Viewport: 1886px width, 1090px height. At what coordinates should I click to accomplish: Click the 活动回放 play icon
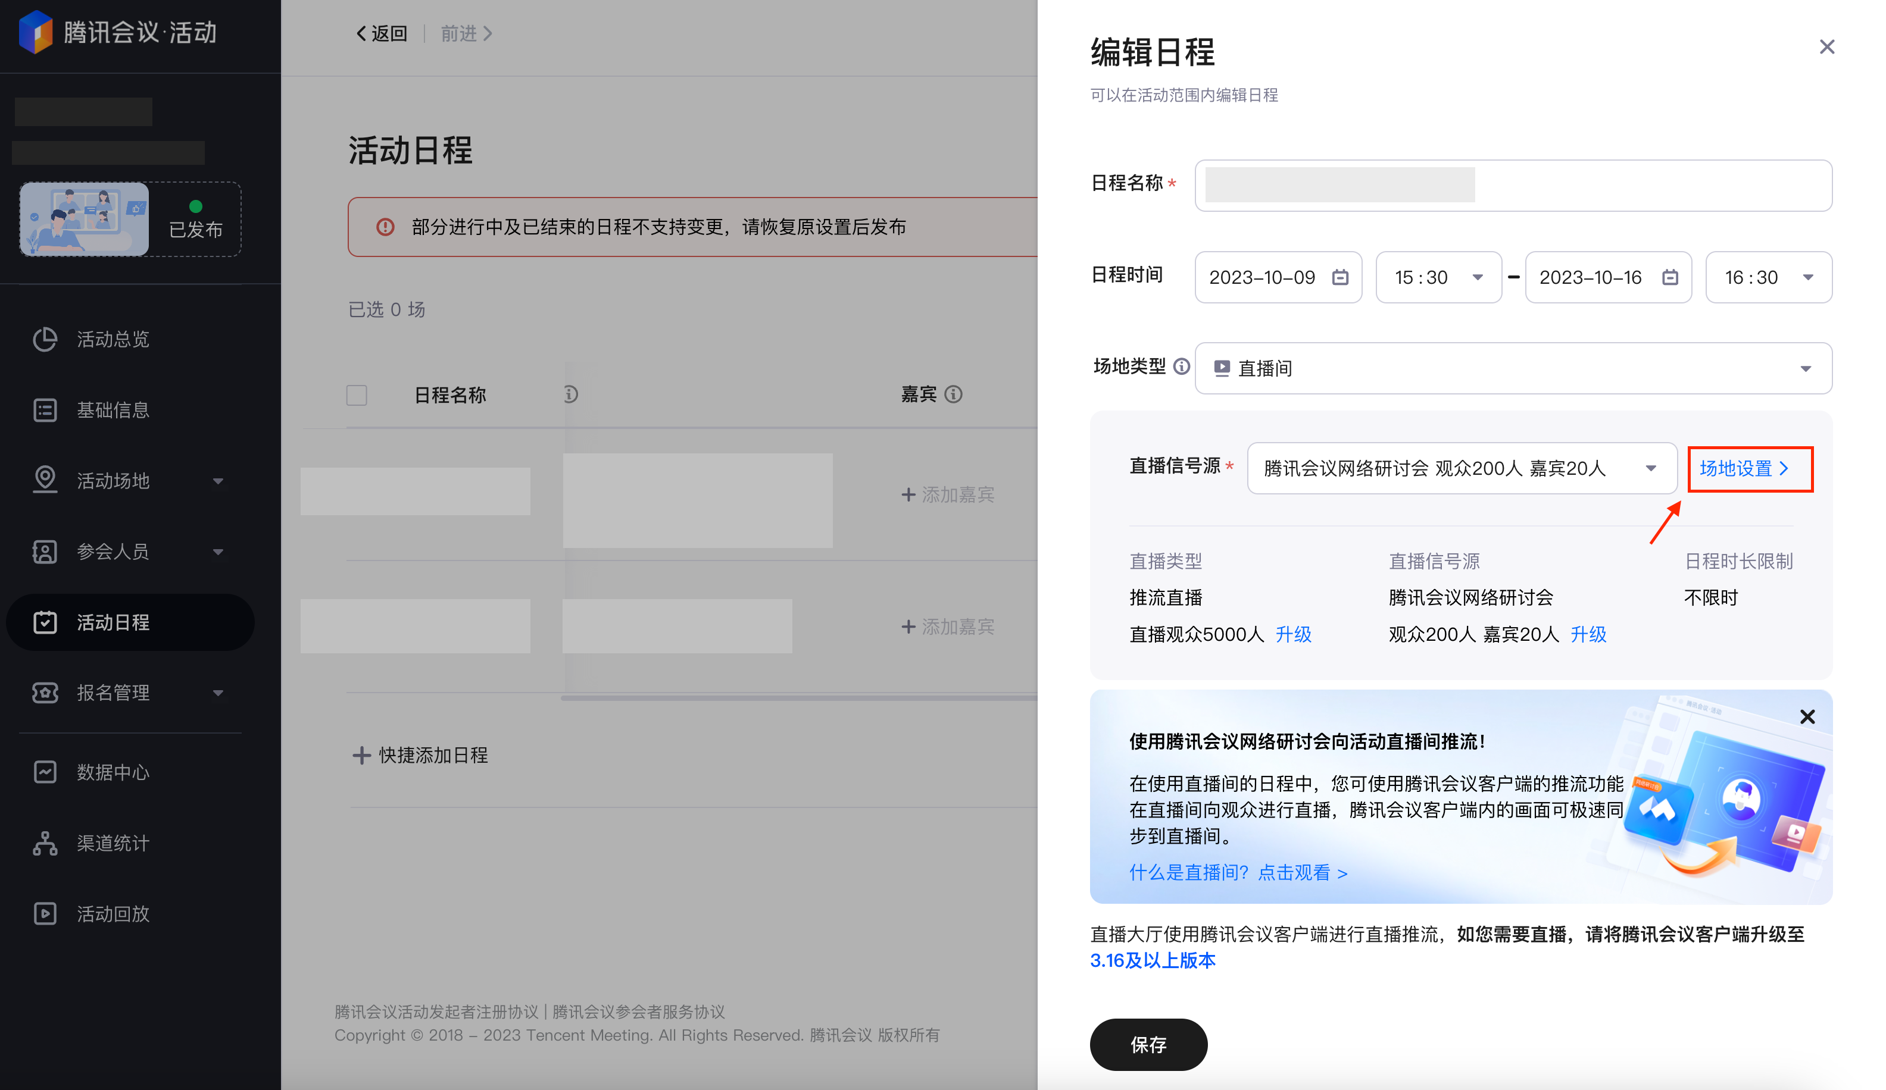pyautogui.click(x=45, y=913)
